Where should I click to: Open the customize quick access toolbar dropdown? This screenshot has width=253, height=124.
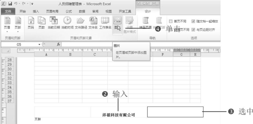click(32, 4)
